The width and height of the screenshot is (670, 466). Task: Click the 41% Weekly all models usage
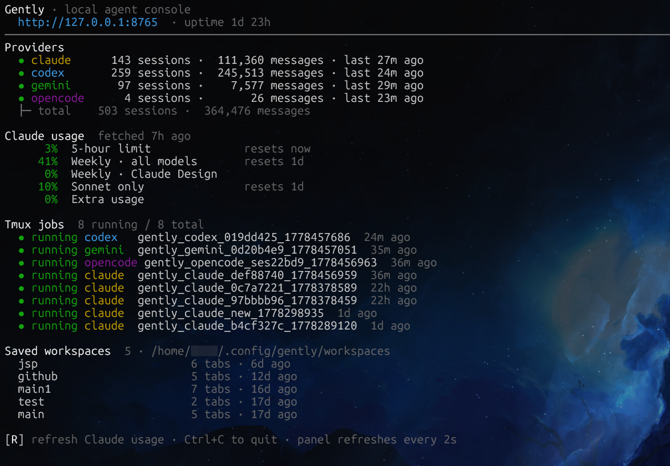coord(118,161)
